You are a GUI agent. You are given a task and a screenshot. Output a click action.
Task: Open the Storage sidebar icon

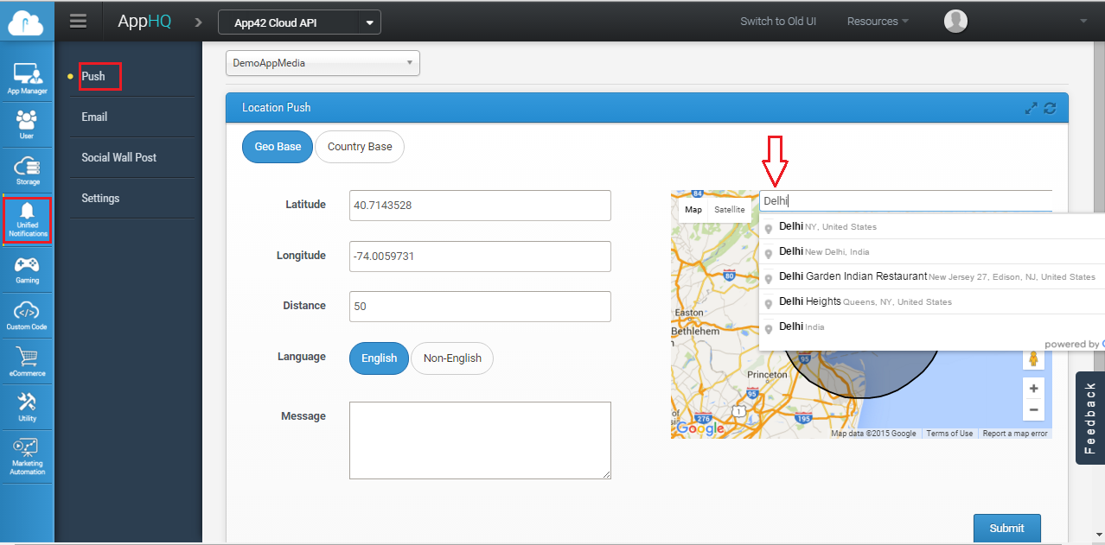(27, 169)
